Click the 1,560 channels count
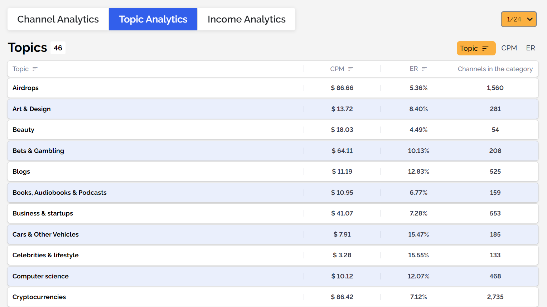Image resolution: width=547 pixels, height=307 pixels. coord(495,88)
